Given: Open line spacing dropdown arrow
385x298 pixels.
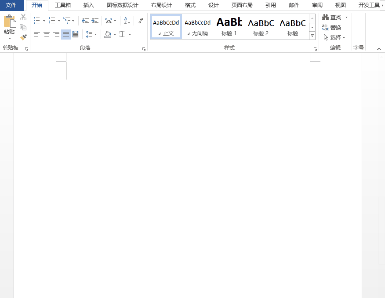Looking at the screenshot, I should 95,35.
